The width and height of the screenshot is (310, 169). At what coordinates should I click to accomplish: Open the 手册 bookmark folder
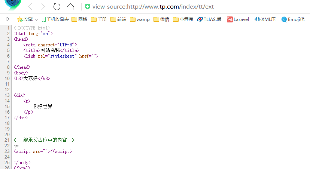tap(99, 19)
